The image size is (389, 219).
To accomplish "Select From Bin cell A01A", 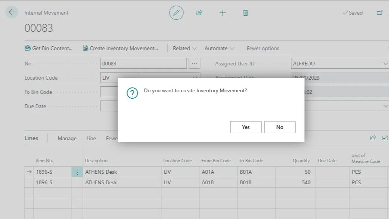I will pos(218,172).
